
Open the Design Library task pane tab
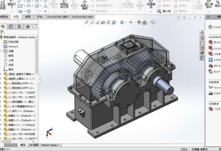tap(202, 38)
